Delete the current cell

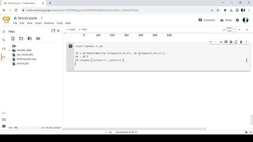tap(241, 42)
